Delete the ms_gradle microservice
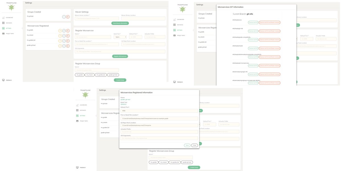Screen dimensions: 341x171 68,30
